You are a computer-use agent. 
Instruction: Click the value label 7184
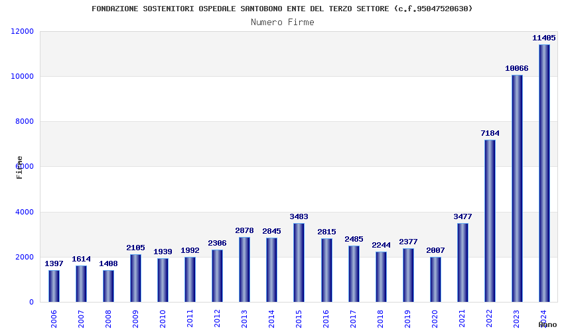490,133
